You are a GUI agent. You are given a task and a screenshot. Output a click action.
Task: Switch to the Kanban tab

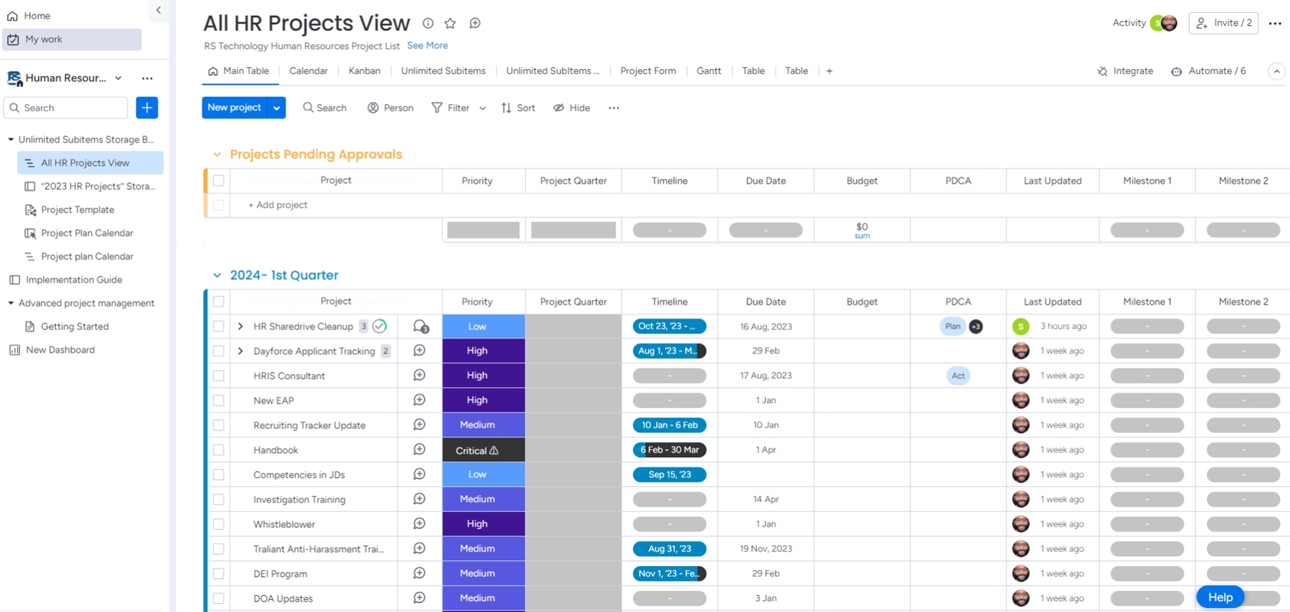pos(364,71)
